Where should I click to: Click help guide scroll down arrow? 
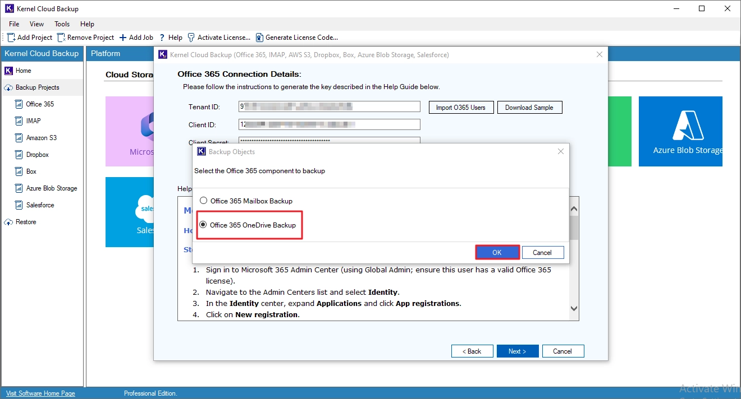[x=574, y=308]
